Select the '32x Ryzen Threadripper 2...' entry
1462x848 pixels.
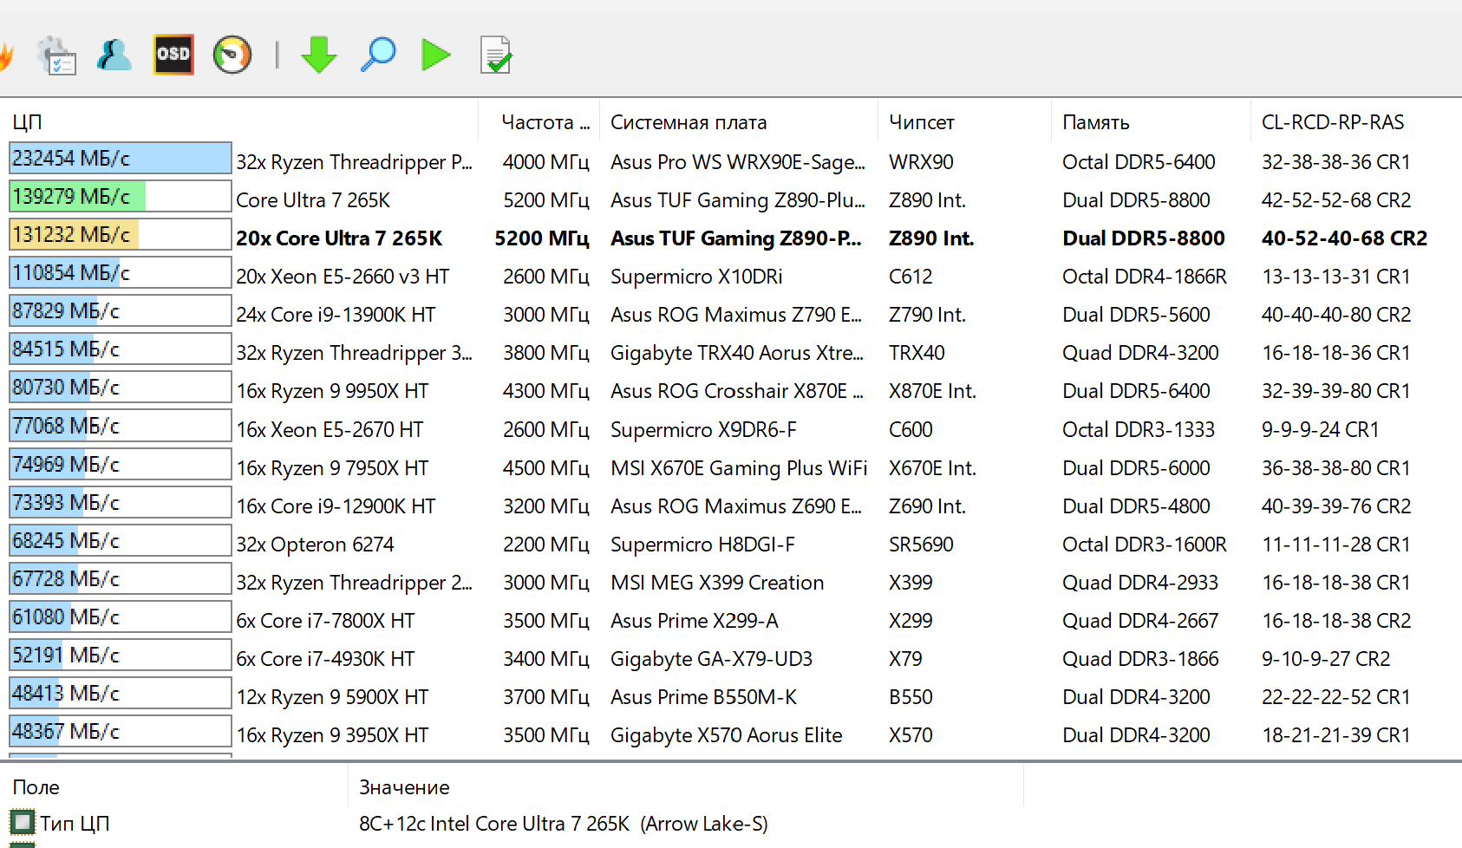point(355,583)
